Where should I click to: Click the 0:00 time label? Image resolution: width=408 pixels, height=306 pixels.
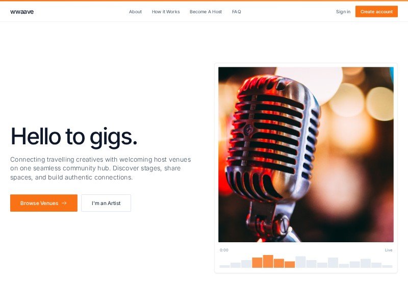coord(224,250)
